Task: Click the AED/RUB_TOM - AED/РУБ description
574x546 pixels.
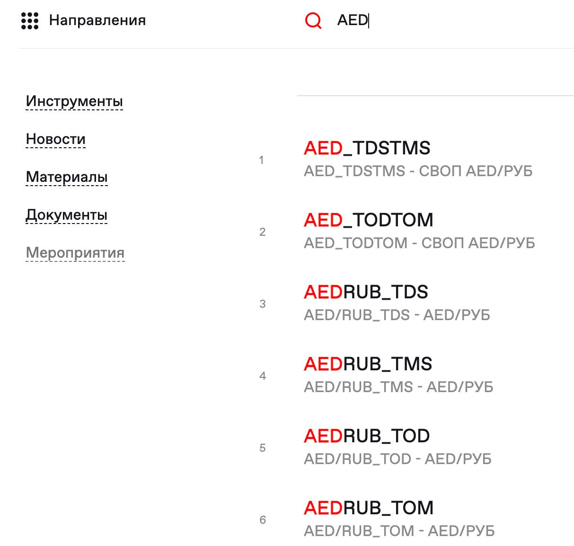Action: [x=400, y=530]
